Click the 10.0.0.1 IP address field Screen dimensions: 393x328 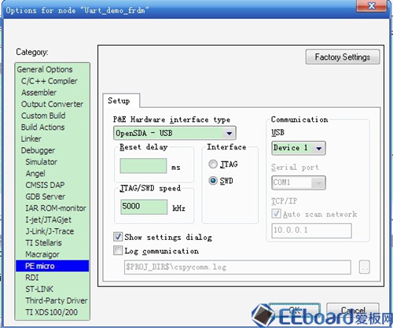[311, 230]
